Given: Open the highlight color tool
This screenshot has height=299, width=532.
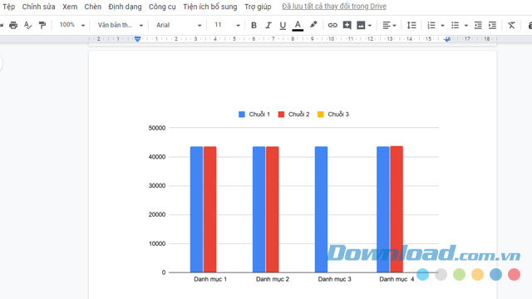Looking at the screenshot, I should (x=313, y=25).
